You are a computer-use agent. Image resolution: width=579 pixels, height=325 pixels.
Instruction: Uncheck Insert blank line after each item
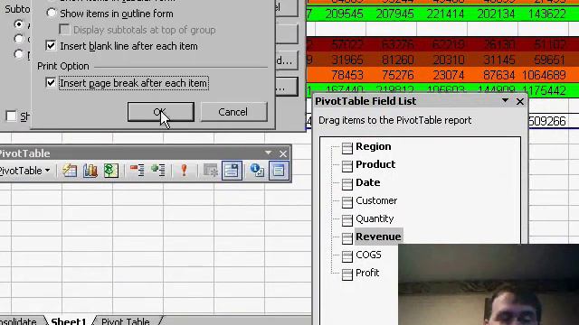51,46
